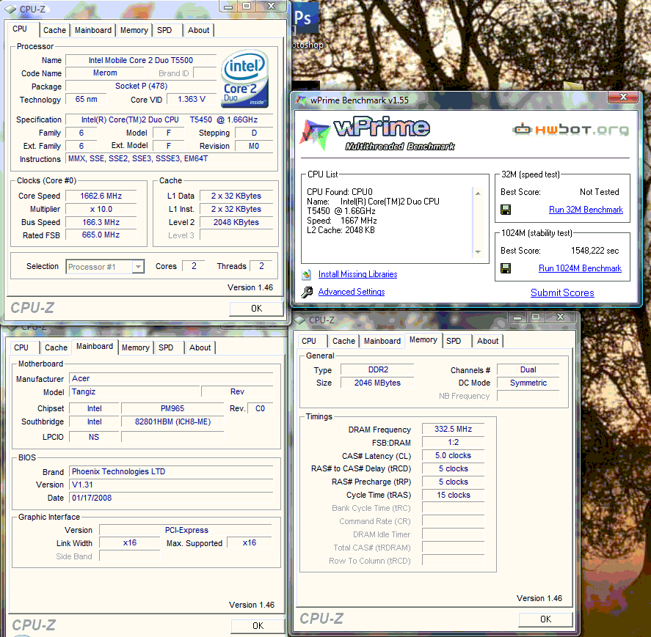Click the save icon for 1024M score
This screenshot has width=651, height=637.
[x=506, y=268]
